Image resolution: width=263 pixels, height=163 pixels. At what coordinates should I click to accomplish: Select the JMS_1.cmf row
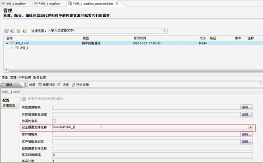point(133,43)
